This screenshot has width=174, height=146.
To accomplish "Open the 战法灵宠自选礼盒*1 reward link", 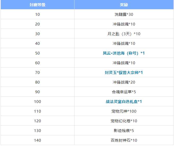I will tap(124, 102).
